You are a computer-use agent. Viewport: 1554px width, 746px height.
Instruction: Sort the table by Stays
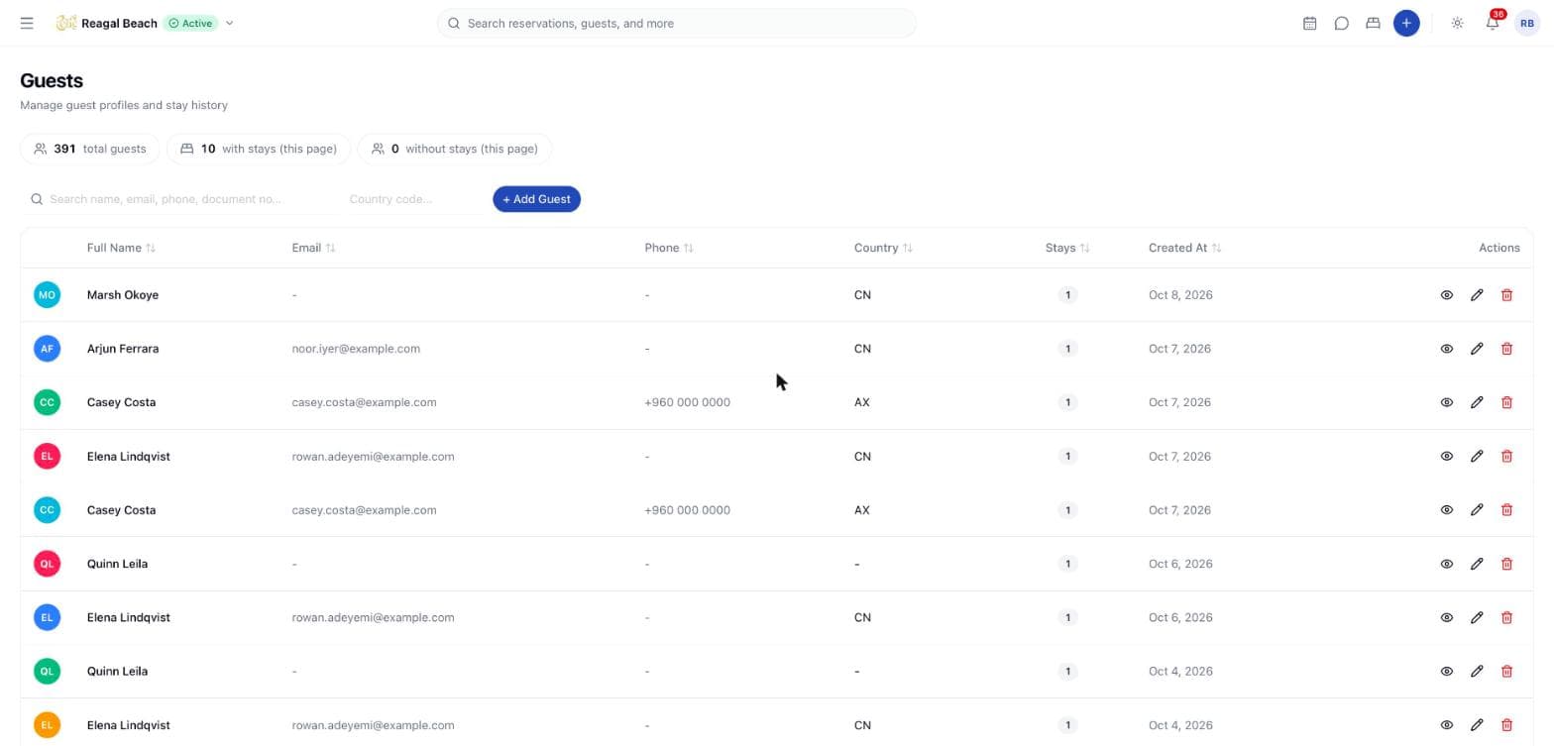[1067, 248]
